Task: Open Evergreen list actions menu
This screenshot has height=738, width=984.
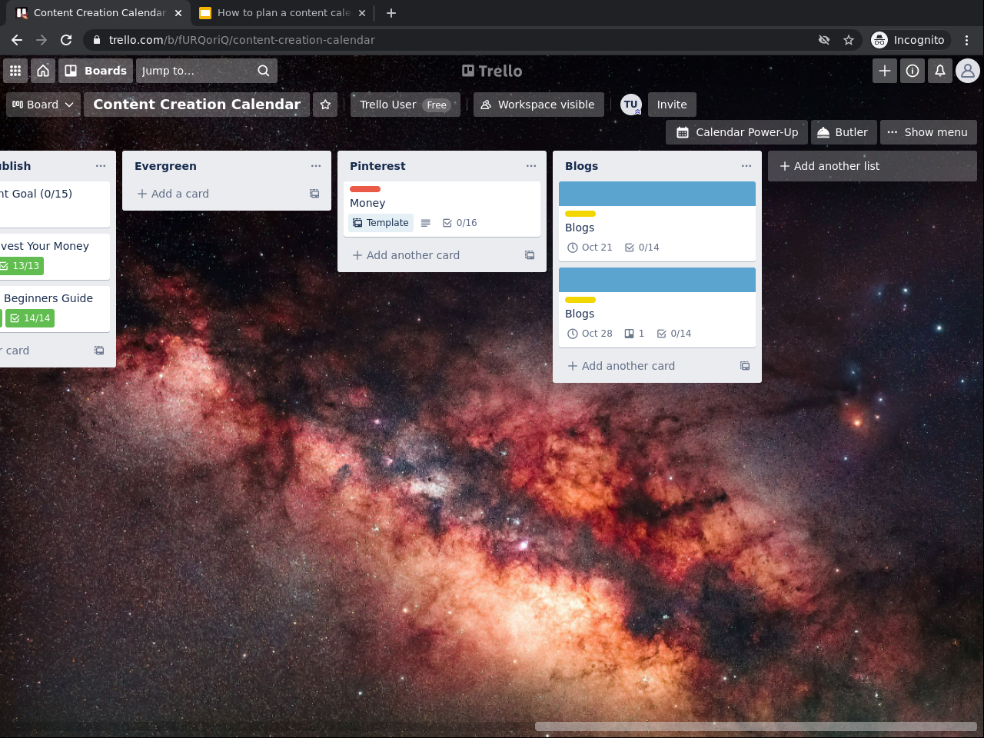Action: click(316, 166)
